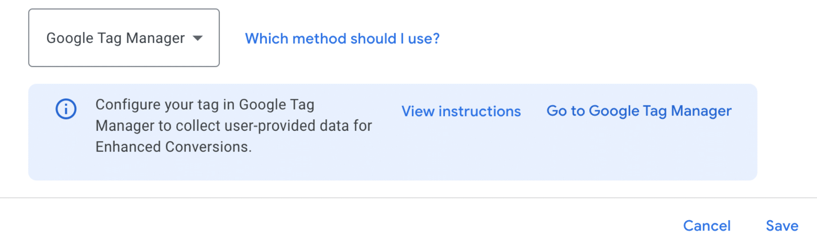Click the 'Configure your tag' info message text
The width and height of the screenshot is (817, 250).
[x=234, y=125]
